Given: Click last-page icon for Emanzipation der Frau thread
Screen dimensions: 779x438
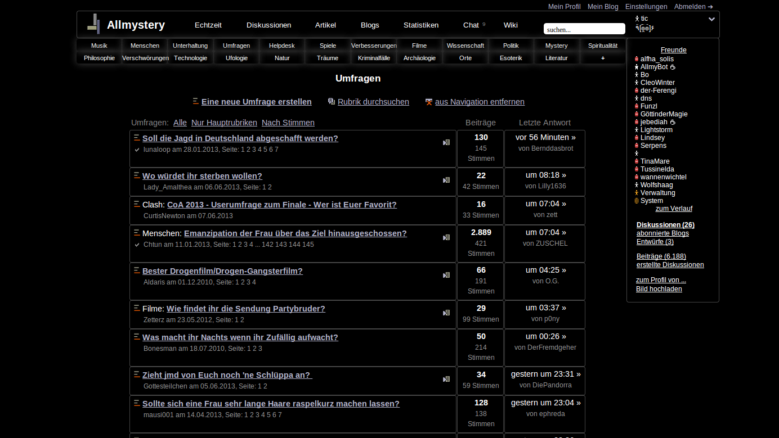Looking at the screenshot, I should pos(446,238).
